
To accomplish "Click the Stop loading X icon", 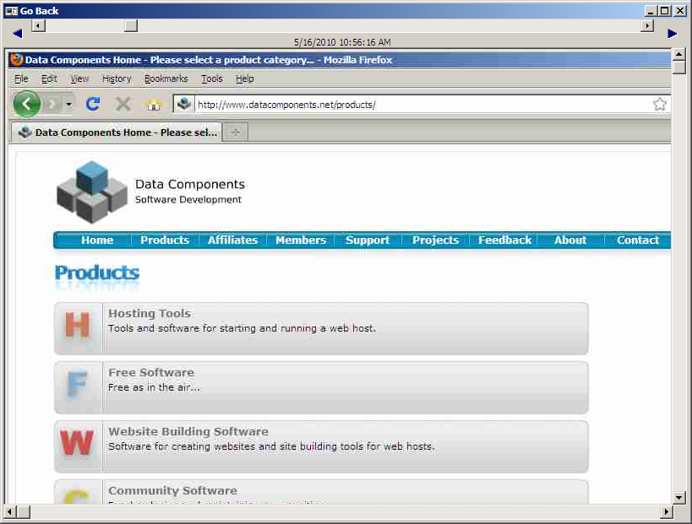I will click(x=123, y=104).
